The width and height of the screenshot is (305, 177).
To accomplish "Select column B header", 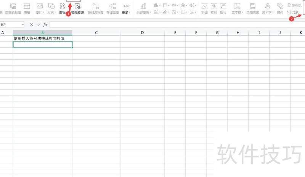I will coord(42,33).
